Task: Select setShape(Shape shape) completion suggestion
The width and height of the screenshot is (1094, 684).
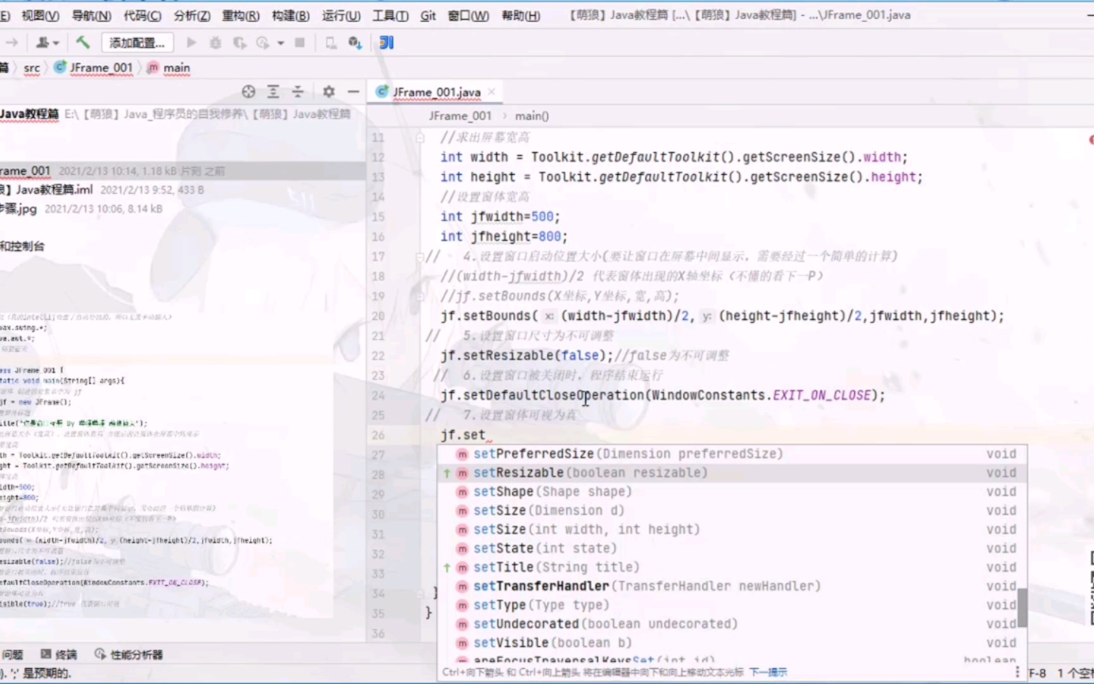Action: click(x=732, y=492)
